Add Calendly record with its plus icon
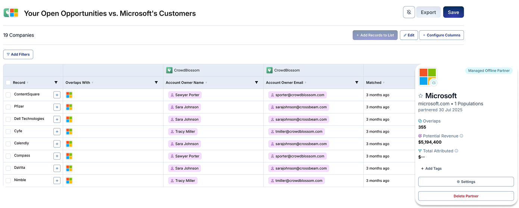 point(57,144)
